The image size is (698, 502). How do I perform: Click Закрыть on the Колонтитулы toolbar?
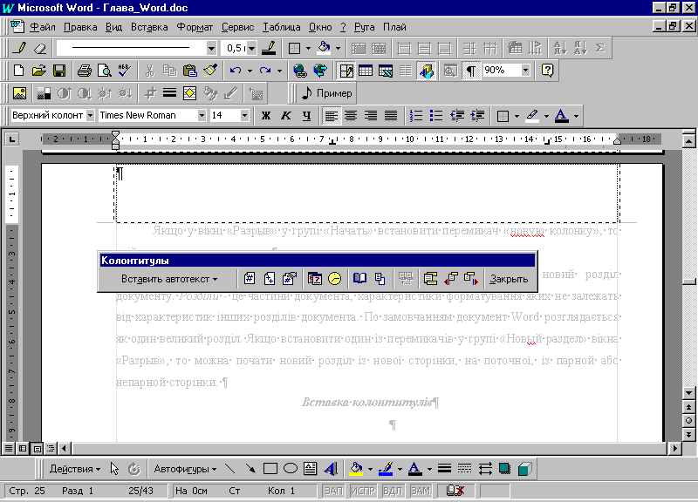pyautogui.click(x=509, y=279)
